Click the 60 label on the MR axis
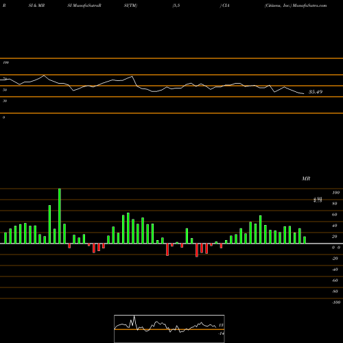 click(x=335, y=215)
